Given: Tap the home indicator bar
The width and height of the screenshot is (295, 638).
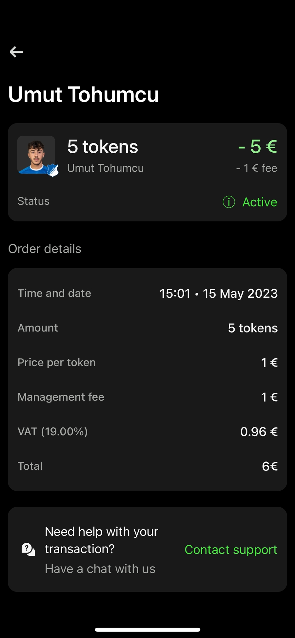Looking at the screenshot, I should (x=147, y=629).
